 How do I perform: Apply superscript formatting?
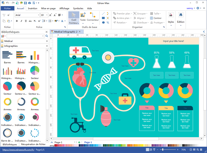[x=39, y=21]
